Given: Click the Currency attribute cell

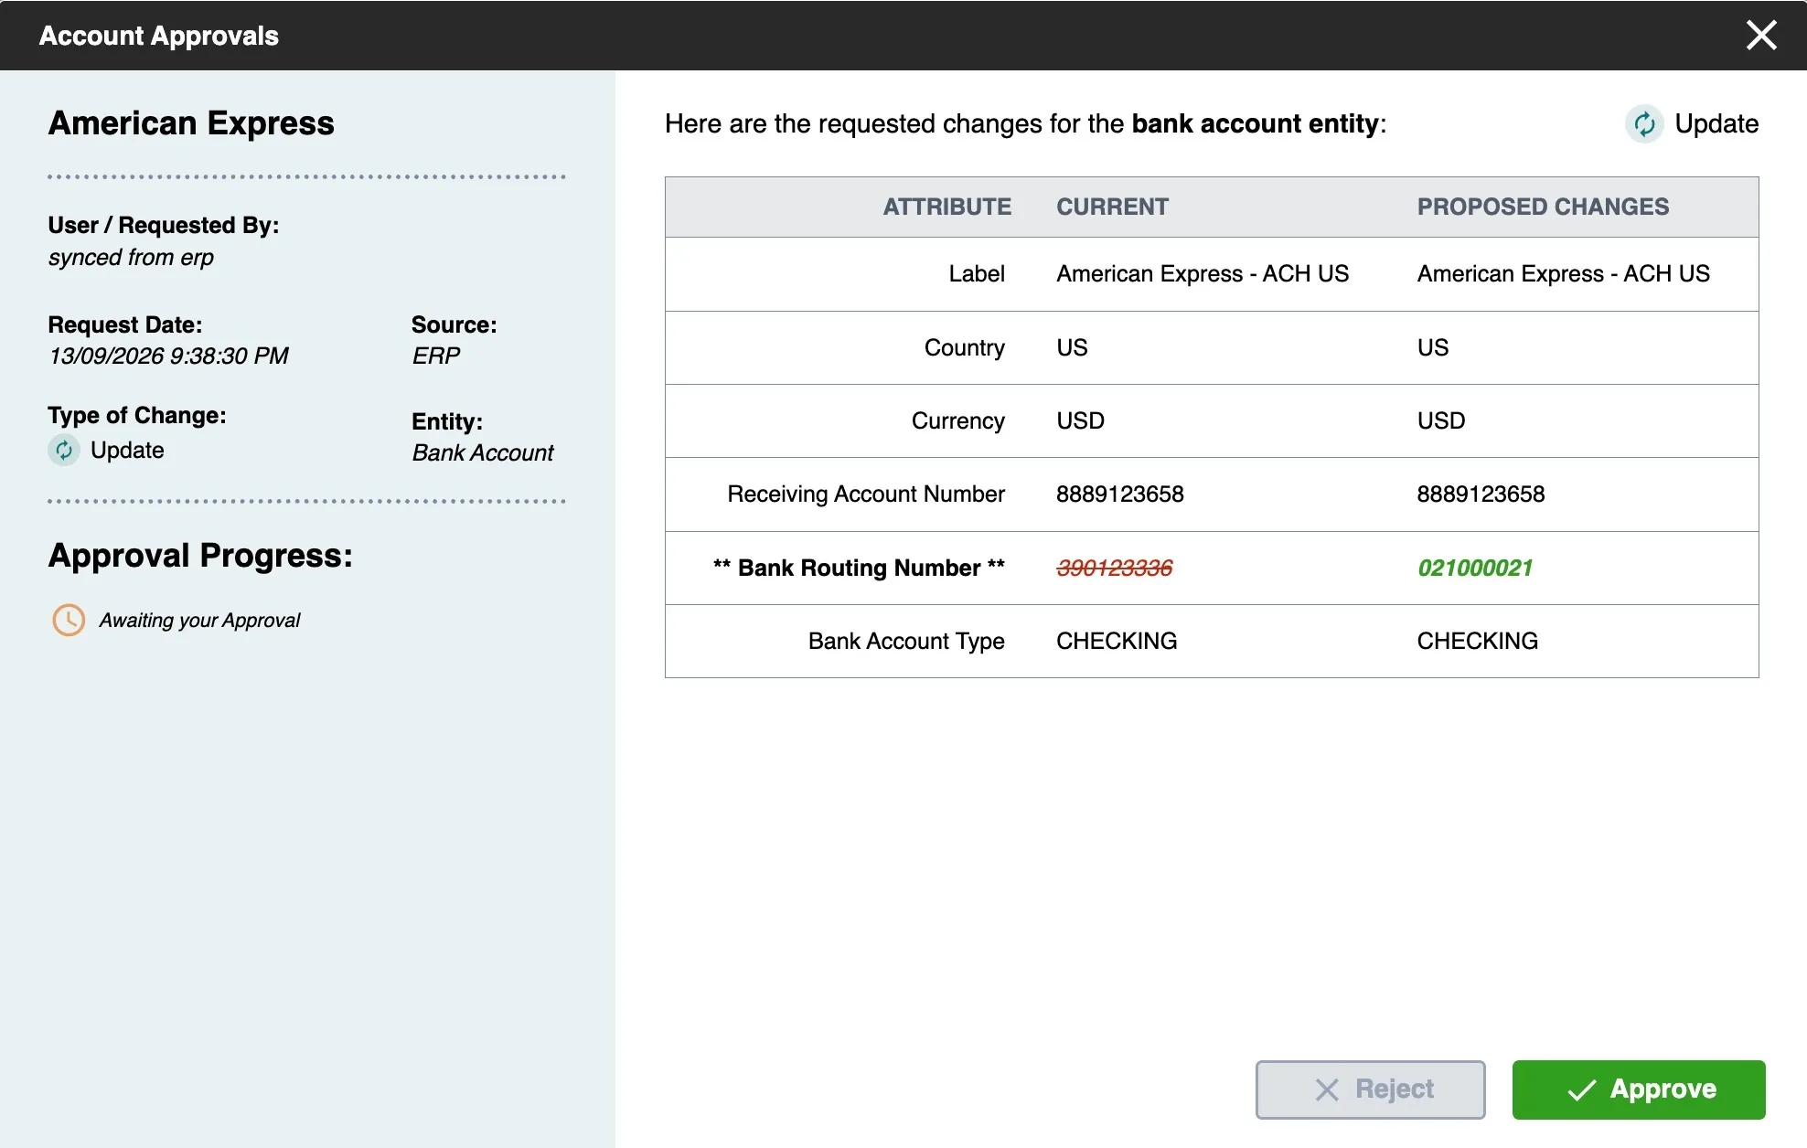Looking at the screenshot, I should click(957, 420).
